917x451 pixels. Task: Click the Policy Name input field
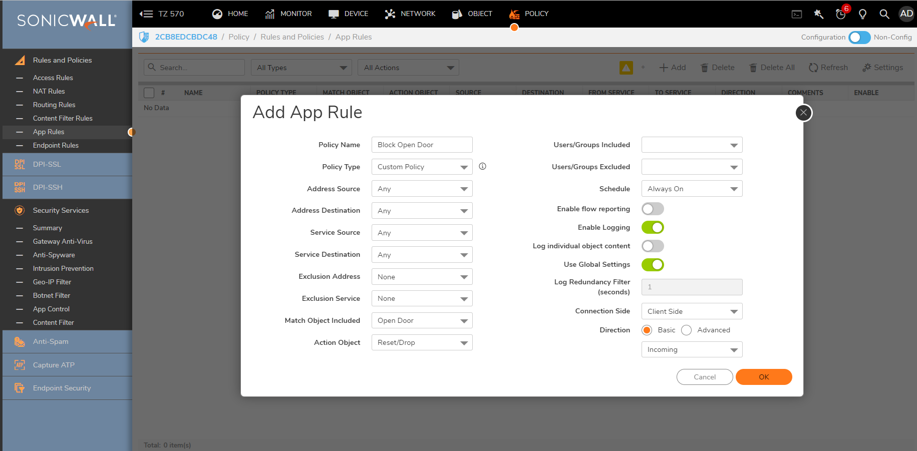[422, 145]
